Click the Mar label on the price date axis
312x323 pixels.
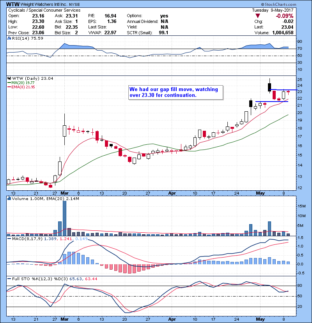point(65,193)
